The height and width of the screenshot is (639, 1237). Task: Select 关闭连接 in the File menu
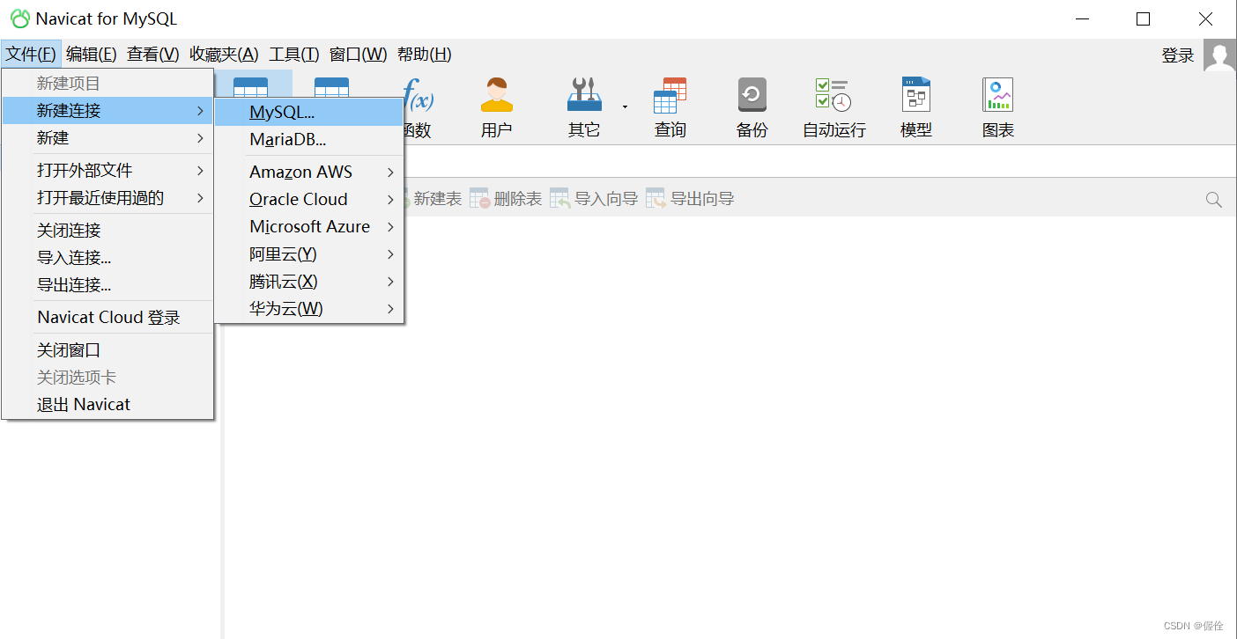(107, 230)
